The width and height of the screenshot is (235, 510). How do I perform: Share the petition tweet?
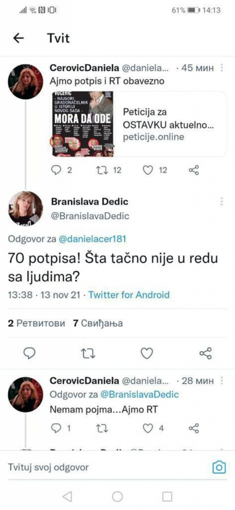point(194,170)
